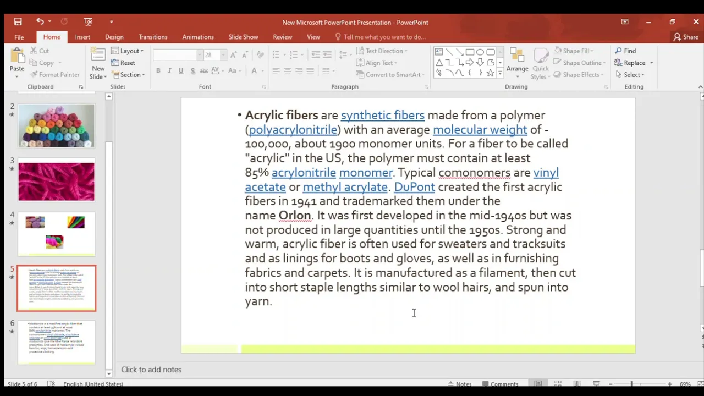Clear all formatting icon

click(x=260, y=55)
